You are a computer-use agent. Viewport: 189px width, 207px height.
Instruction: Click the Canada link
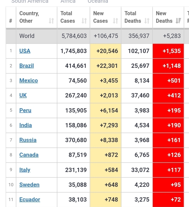[29, 155]
